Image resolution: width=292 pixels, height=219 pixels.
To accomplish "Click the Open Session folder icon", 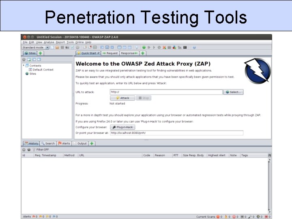I will pyautogui.click(x=57, y=47).
